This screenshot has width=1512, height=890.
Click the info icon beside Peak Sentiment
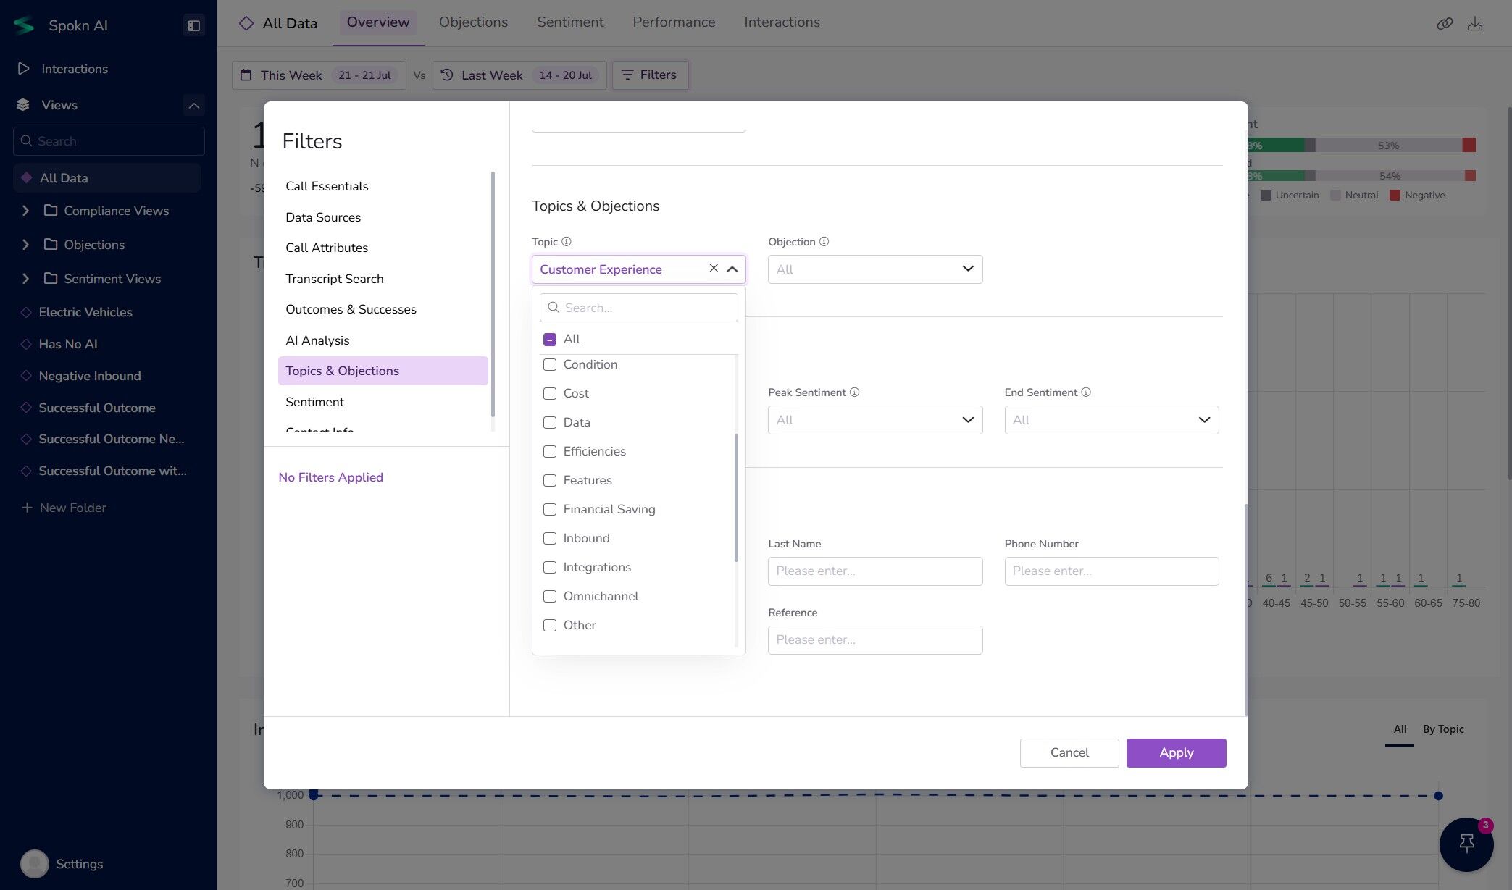coord(854,392)
